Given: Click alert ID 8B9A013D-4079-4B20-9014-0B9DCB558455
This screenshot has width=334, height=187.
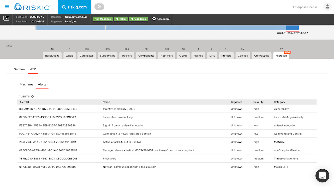Looking at the screenshot, I should (48, 109).
